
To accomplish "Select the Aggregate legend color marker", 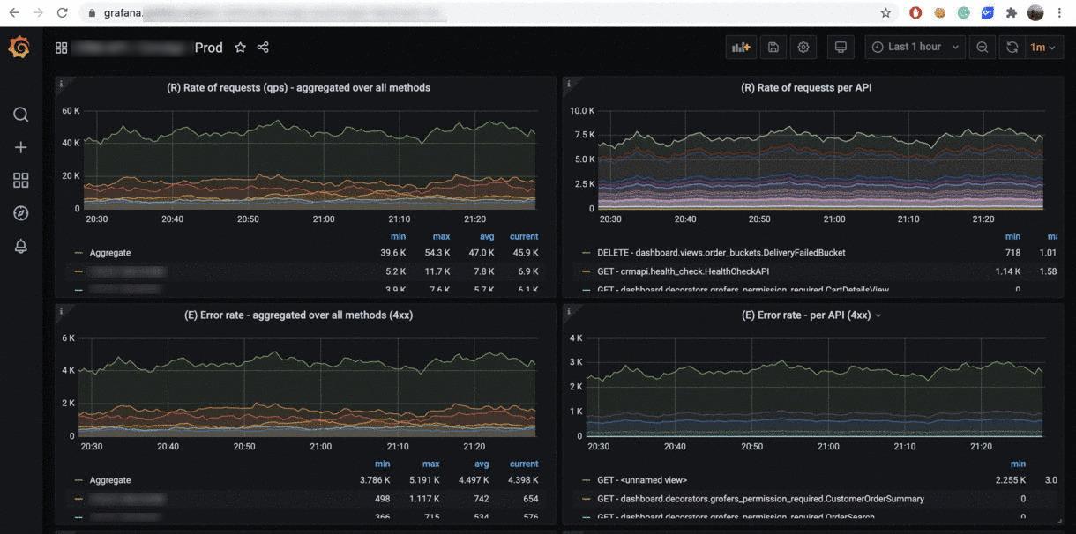I will [x=78, y=252].
